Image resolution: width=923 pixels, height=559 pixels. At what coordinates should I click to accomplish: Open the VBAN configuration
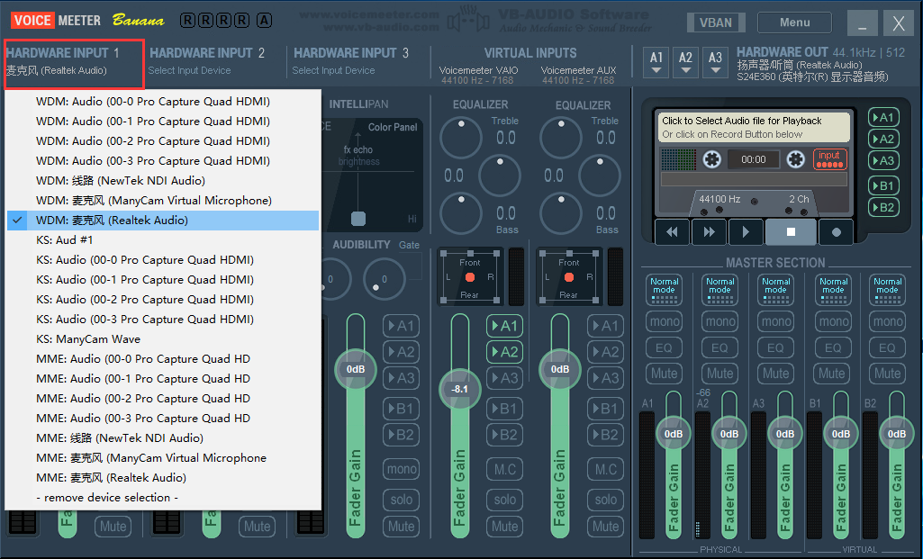(x=716, y=23)
